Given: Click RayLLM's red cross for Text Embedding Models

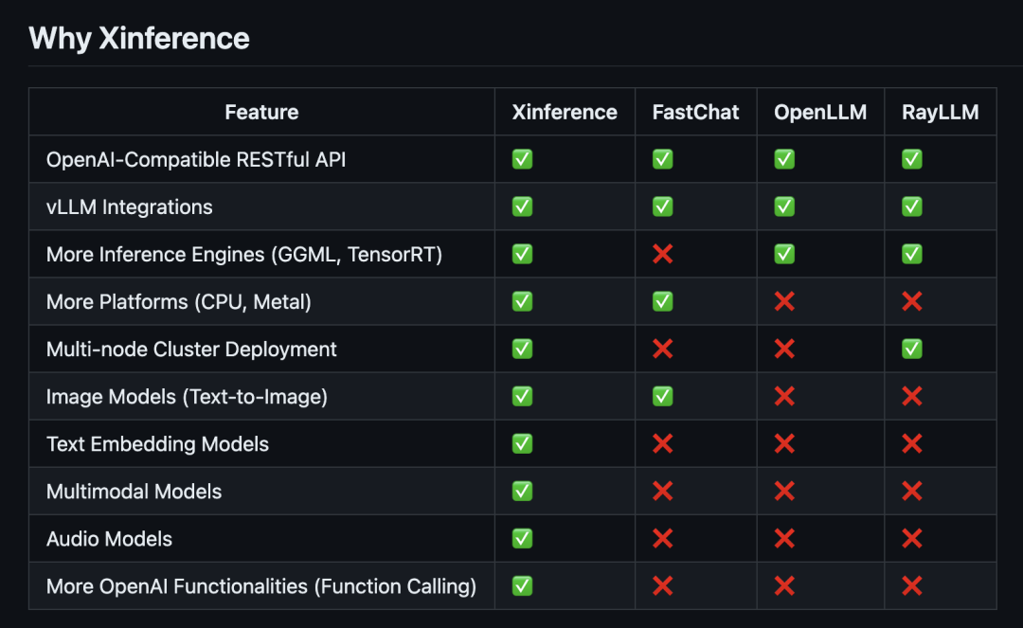Looking at the screenshot, I should pos(912,443).
